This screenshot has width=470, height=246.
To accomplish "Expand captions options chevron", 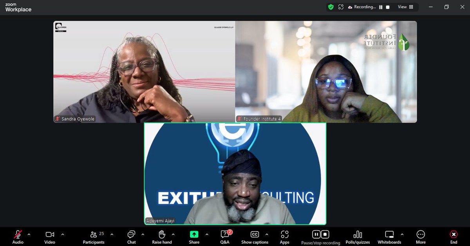I will 267,234.
